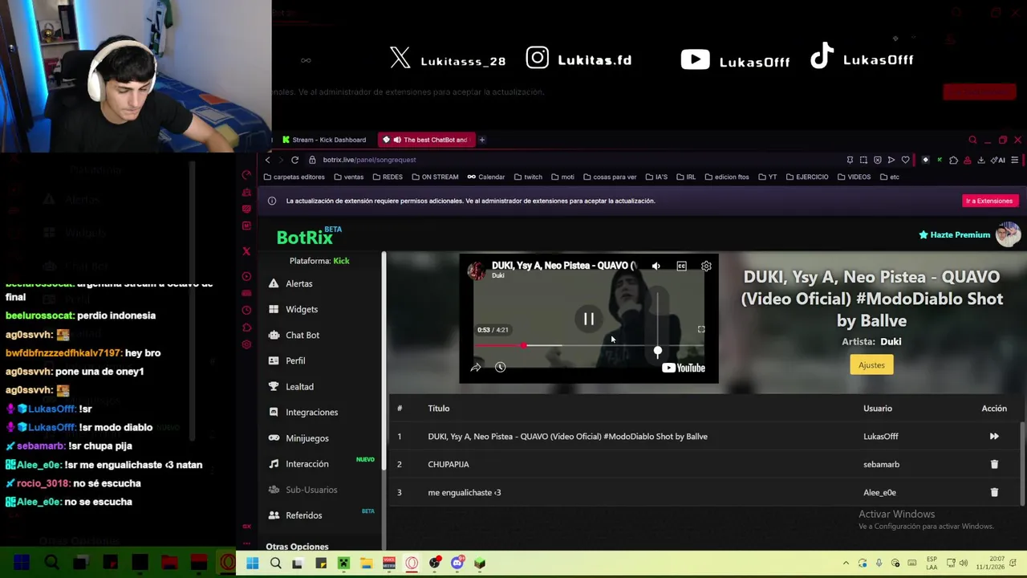Switch to Stream - Kick Dashboard tab
The image size is (1027, 578).
pos(325,140)
